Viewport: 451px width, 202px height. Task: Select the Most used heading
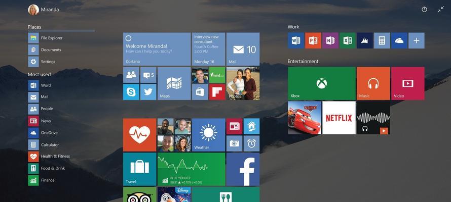39,75
